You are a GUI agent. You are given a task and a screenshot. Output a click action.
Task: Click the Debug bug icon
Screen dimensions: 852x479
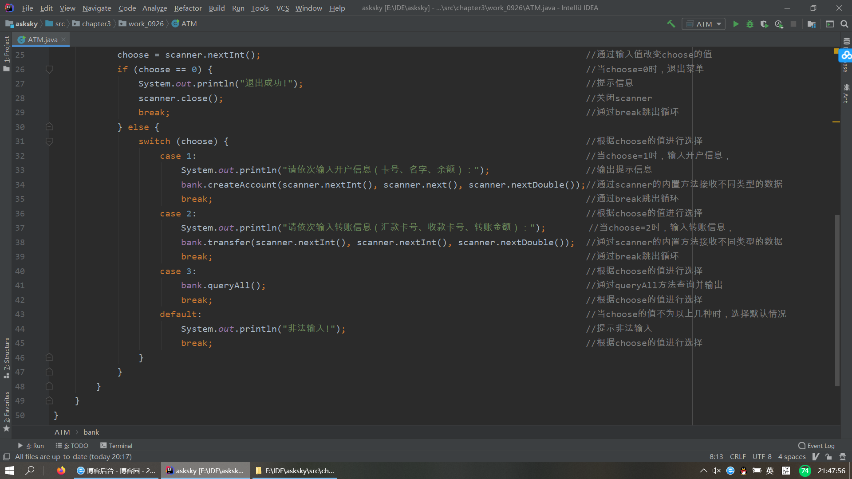click(750, 24)
